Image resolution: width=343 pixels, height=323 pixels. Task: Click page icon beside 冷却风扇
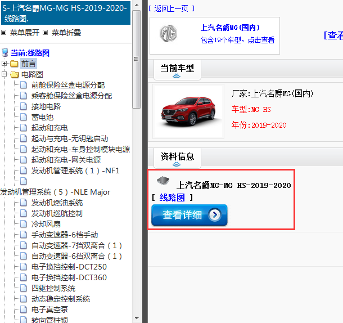24,224
